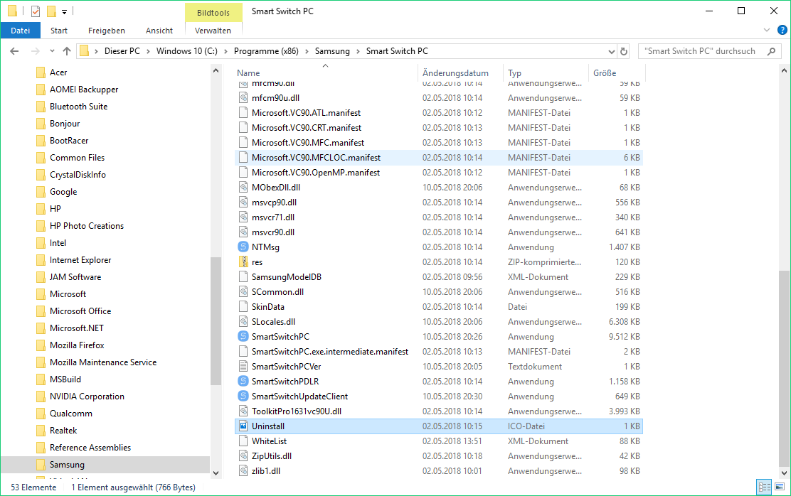Image resolution: width=791 pixels, height=496 pixels.
Task: Click the Uninstall ICO file icon
Action: (243, 426)
